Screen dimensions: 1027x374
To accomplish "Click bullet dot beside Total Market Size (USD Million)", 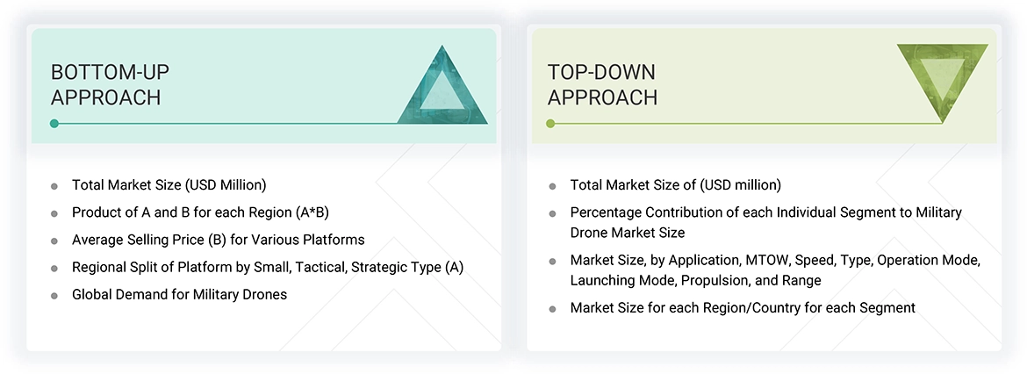I will coord(54,186).
